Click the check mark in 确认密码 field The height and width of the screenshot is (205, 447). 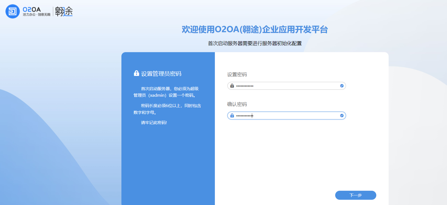coord(342,116)
